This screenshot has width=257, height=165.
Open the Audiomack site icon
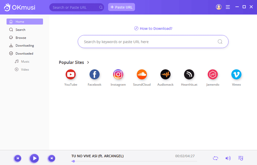165,75
